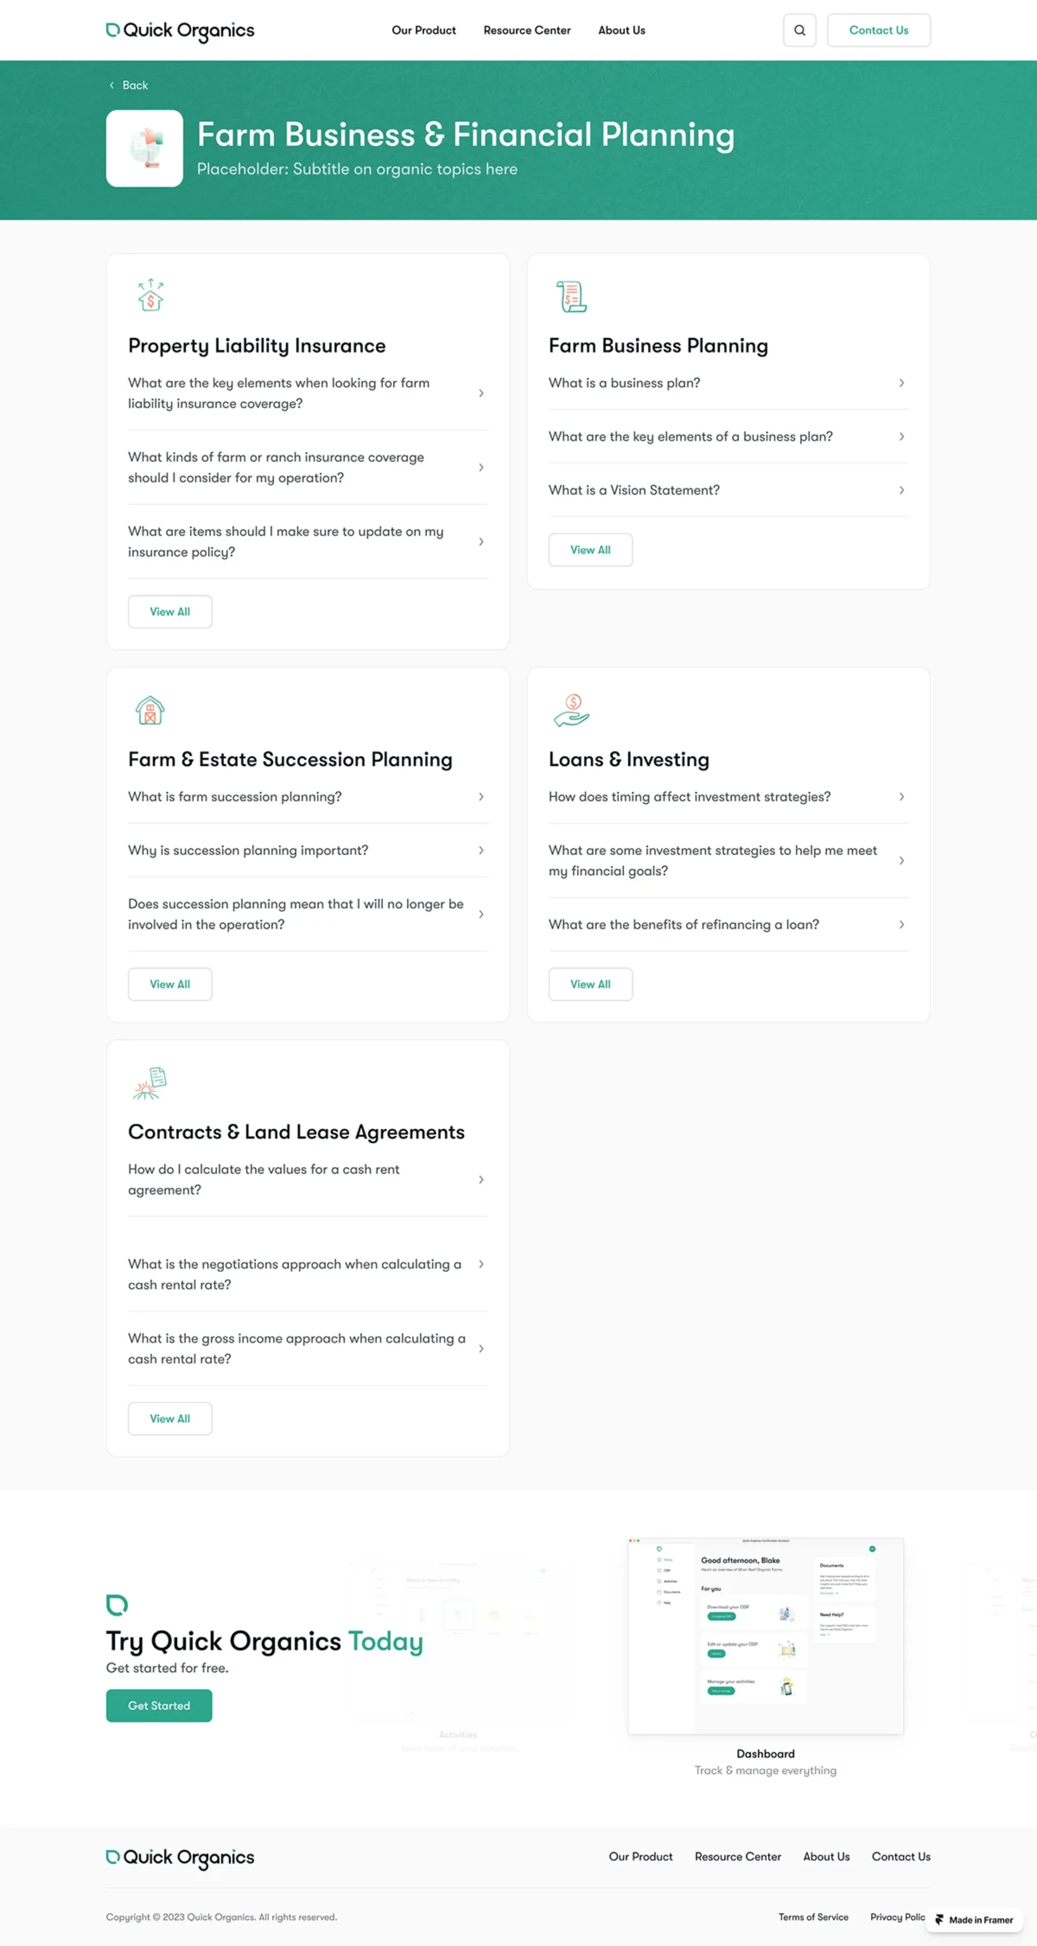Click the Made in Framer badge

[974, 1919]
